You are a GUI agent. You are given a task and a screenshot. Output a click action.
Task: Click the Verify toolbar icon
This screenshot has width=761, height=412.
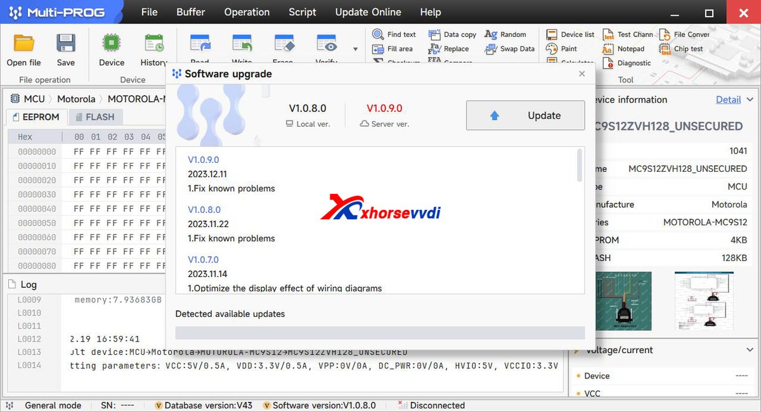point(326,44)
